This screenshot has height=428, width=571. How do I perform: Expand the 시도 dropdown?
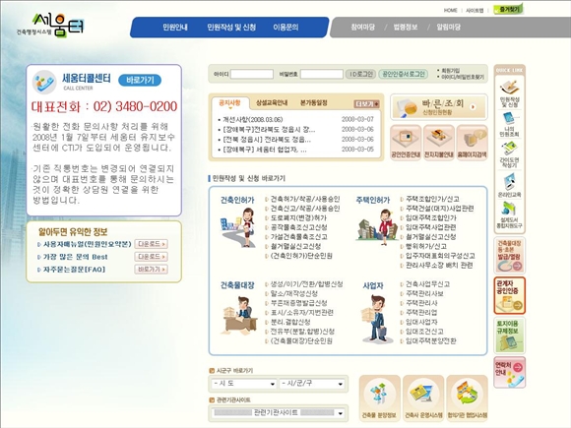(x=243, y=384)
